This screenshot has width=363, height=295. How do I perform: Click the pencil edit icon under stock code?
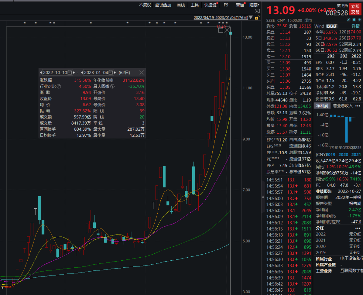click(349, 20)
